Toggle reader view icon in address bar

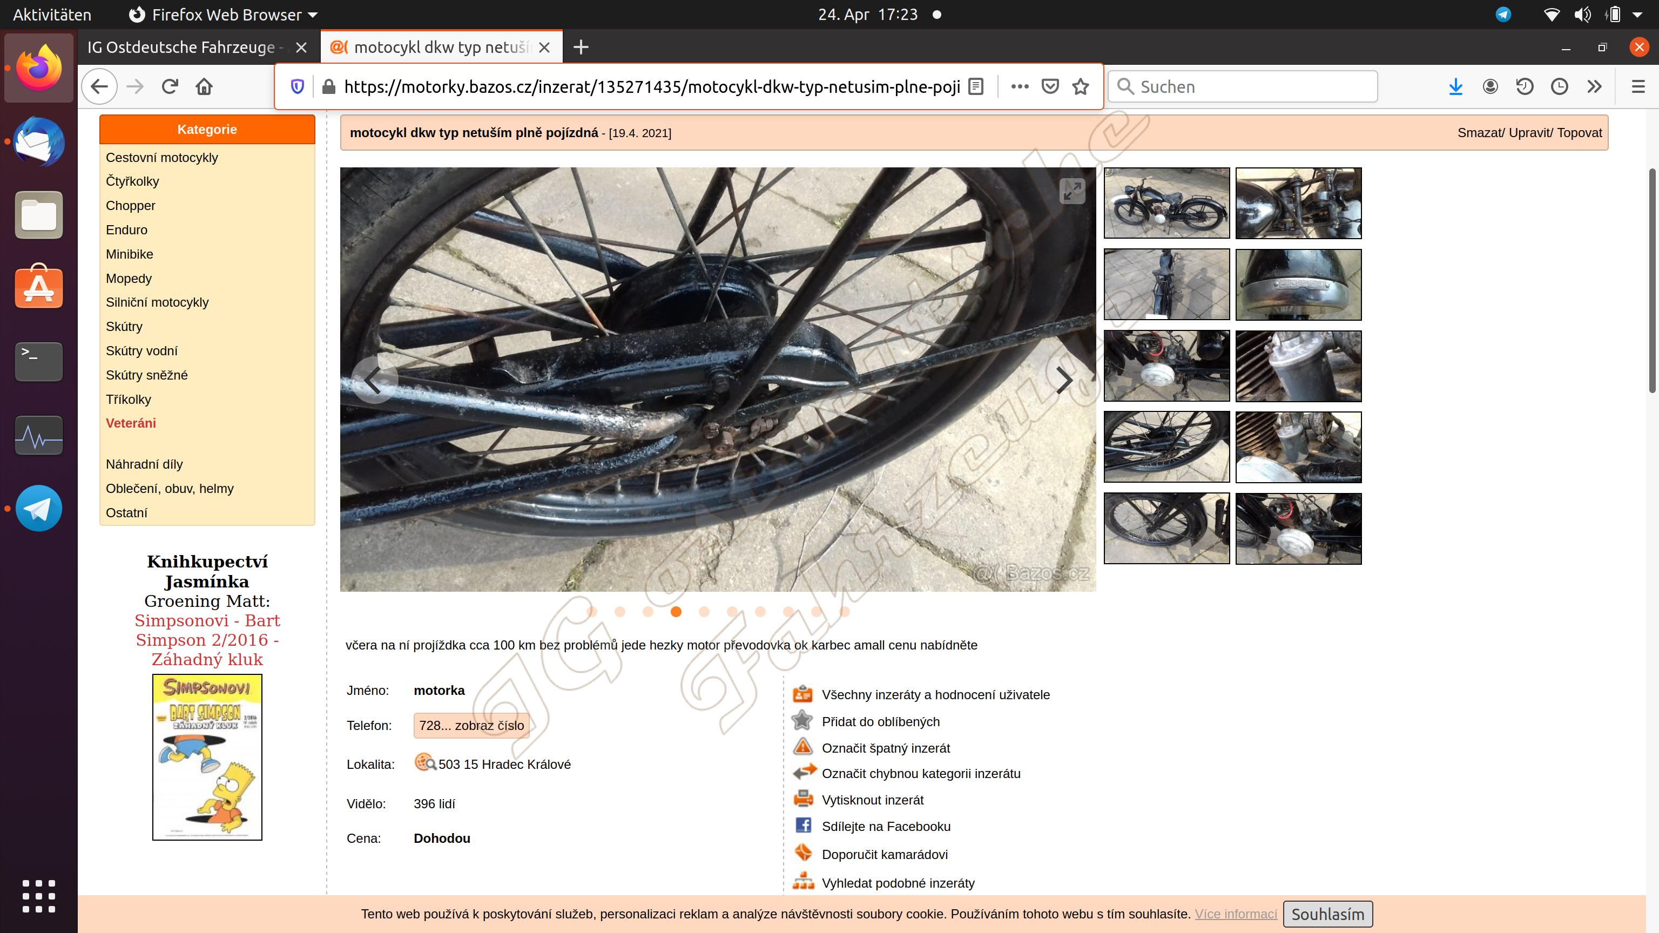click(x=976, y=86)
